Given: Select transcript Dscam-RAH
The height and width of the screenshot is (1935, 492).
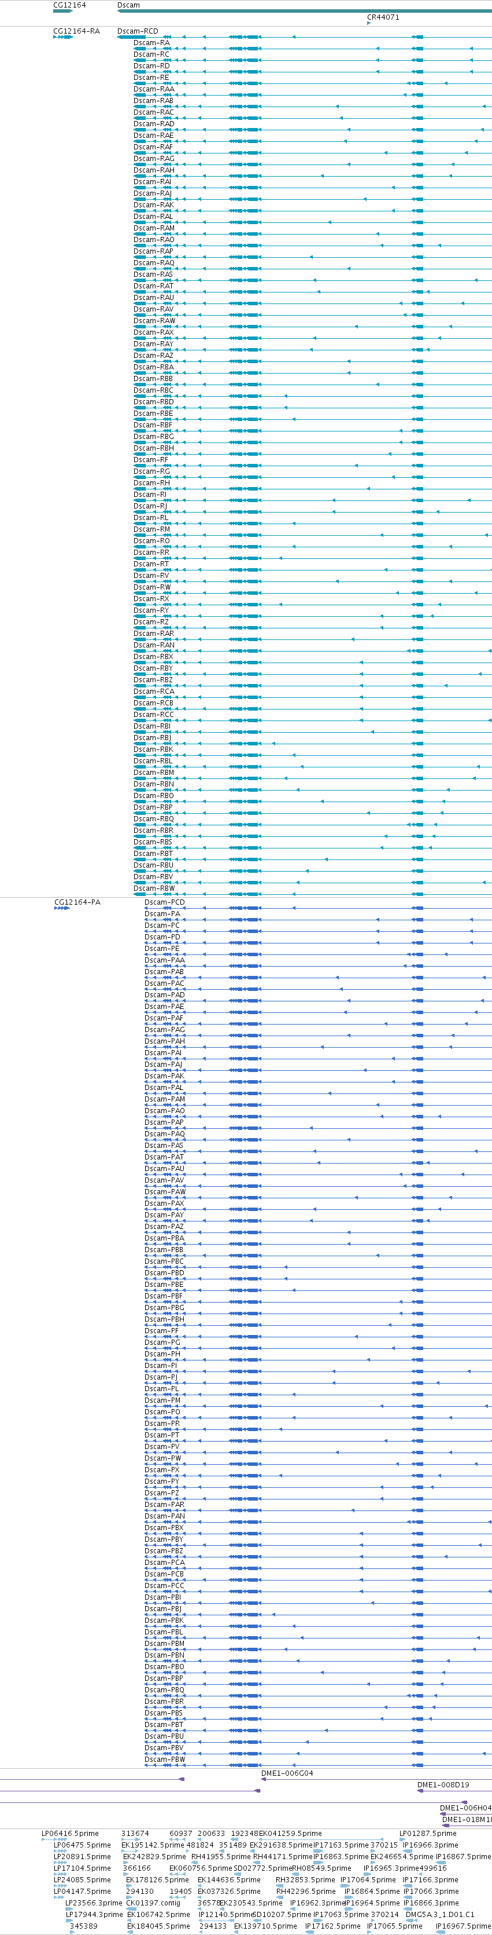Looking at the screenshot, I should [154, 170].
